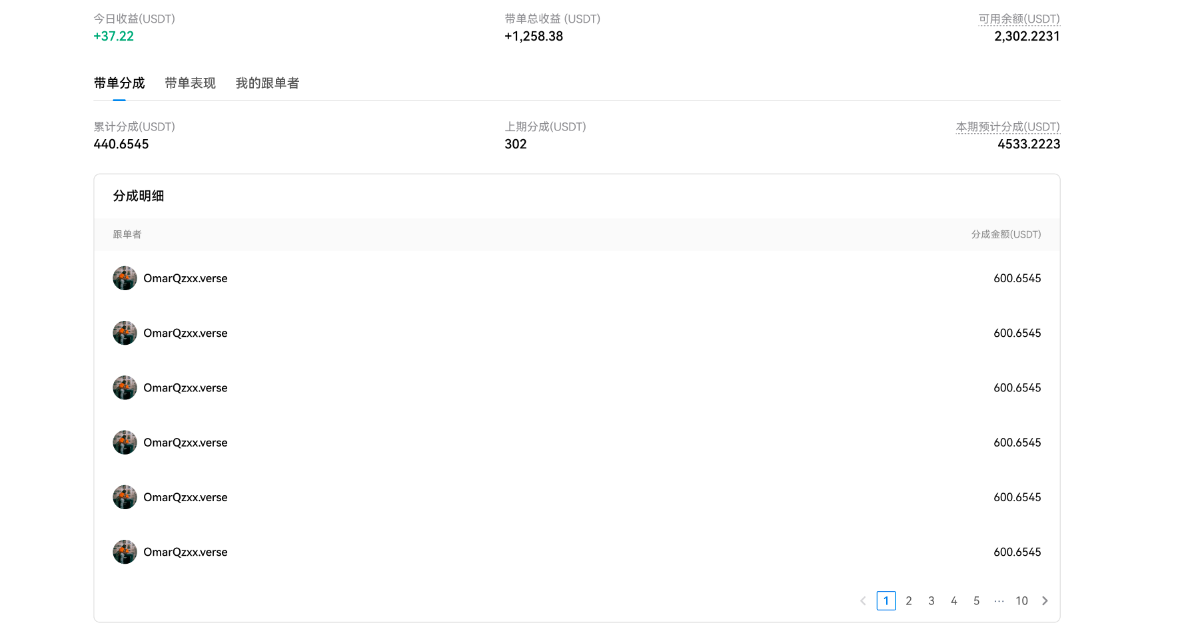Click the pagination ellipsis to skip pages
The image size is (1178, 623).
coord(999,601)
